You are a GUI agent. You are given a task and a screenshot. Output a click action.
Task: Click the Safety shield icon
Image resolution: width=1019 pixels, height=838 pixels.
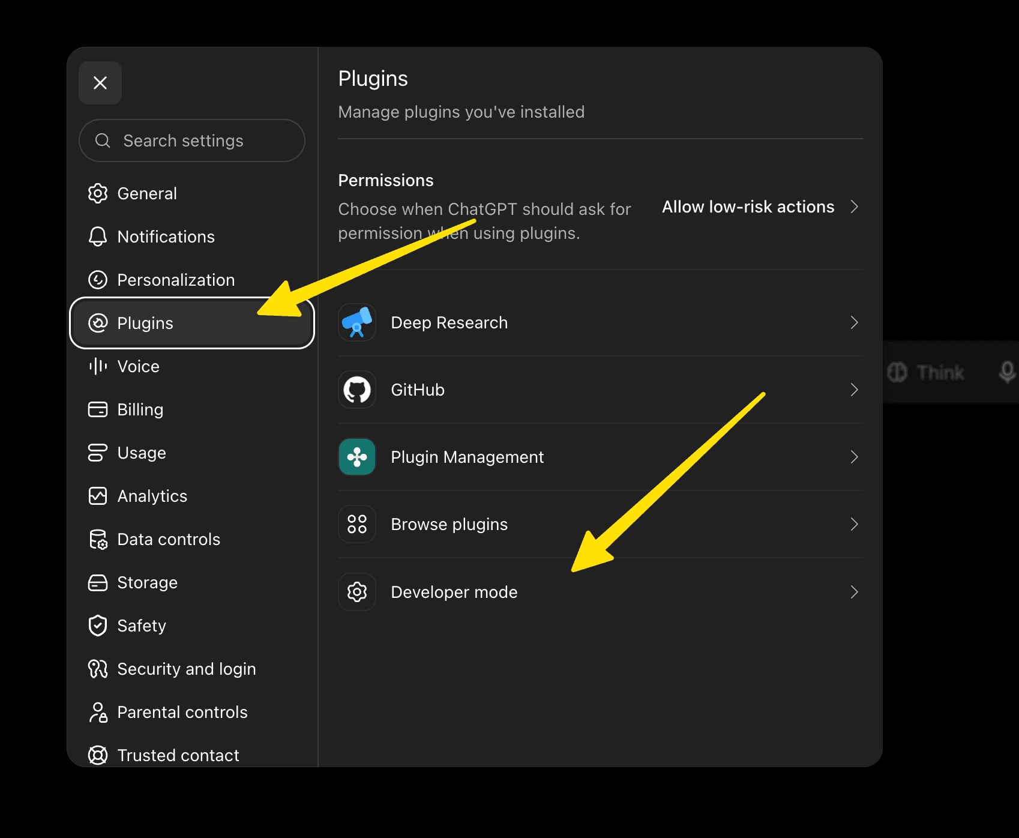pyautogui.click(x=98, y=625)
